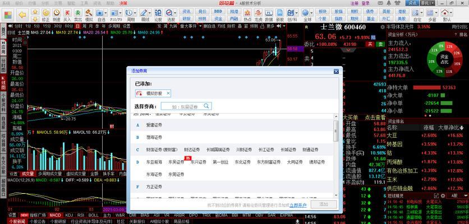Open the 交易 menu
The height and width of the screenshot is (224, 469).
pyautogui.click(x=58, y=3)
